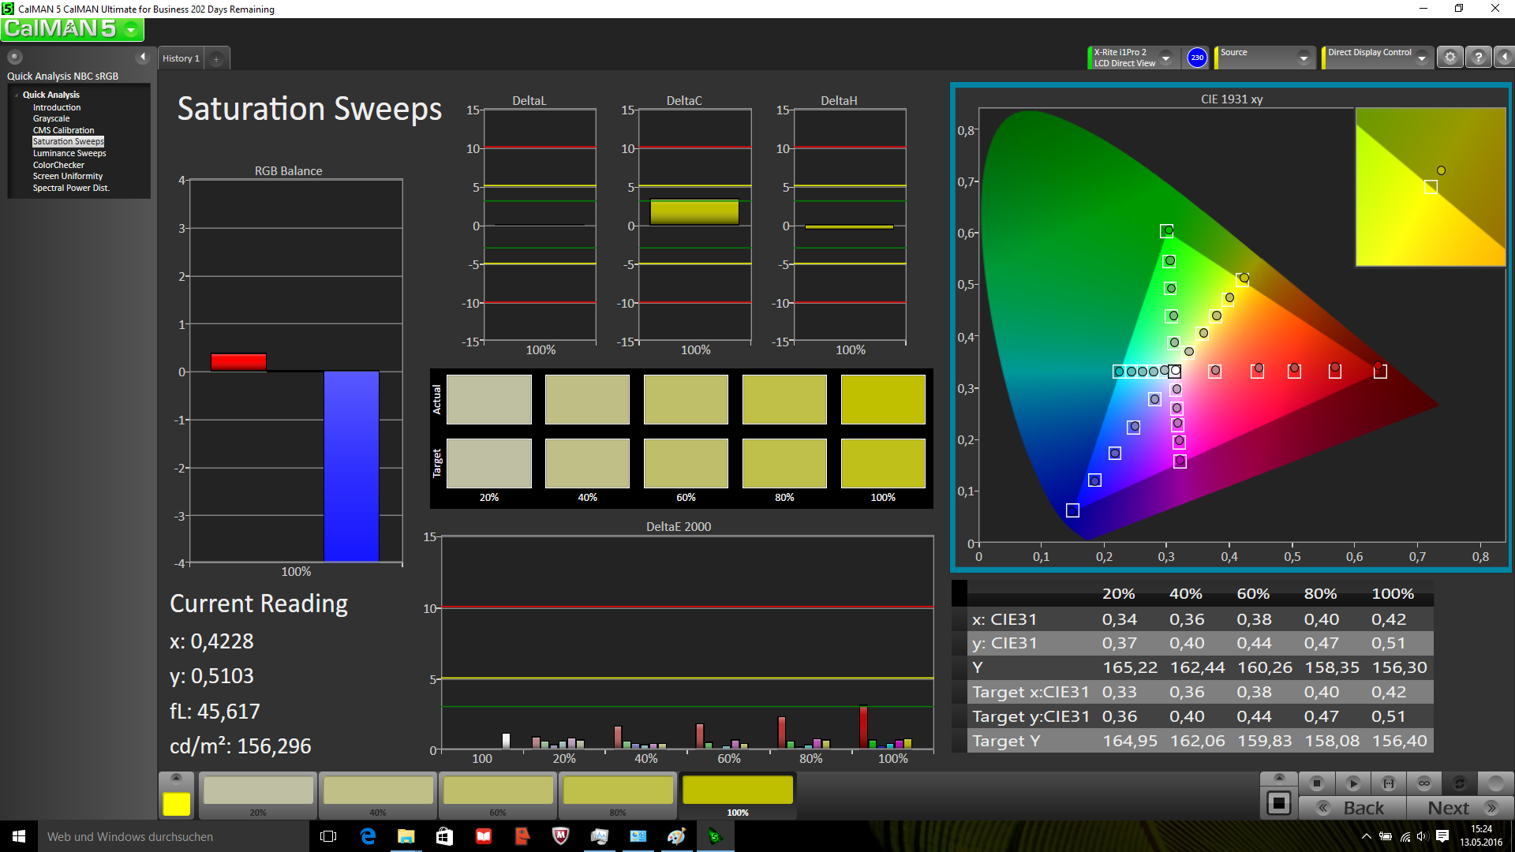
Task: Click the play/read continuous button
Action: (x=1352, y=783)
